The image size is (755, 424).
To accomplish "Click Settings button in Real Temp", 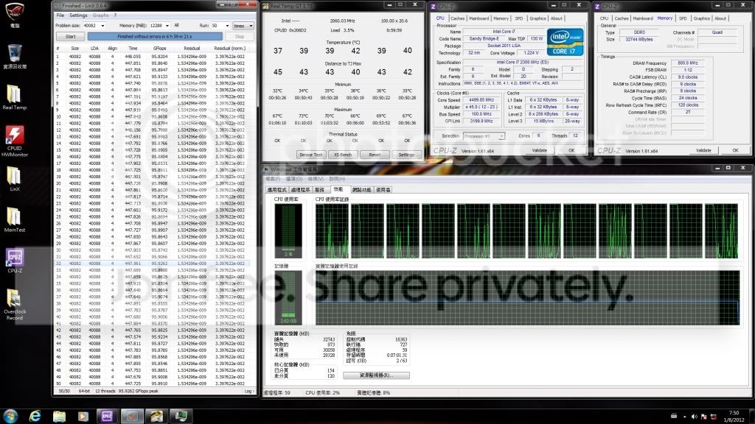I will click(406, 155).
